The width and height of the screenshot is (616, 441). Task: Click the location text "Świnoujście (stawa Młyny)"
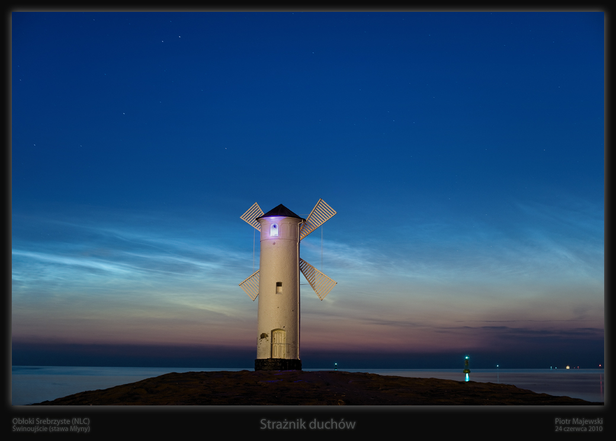tap(51, 429)
